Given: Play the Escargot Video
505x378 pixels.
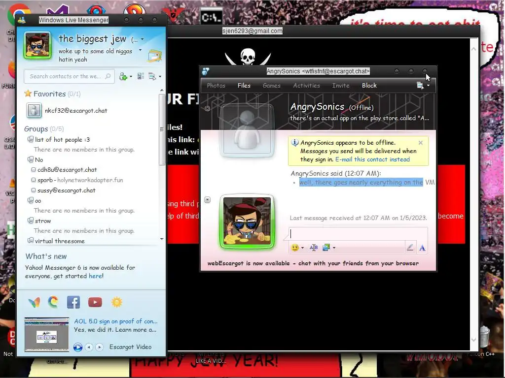Looking at the screenshot, I should click(x=77, y=347).
